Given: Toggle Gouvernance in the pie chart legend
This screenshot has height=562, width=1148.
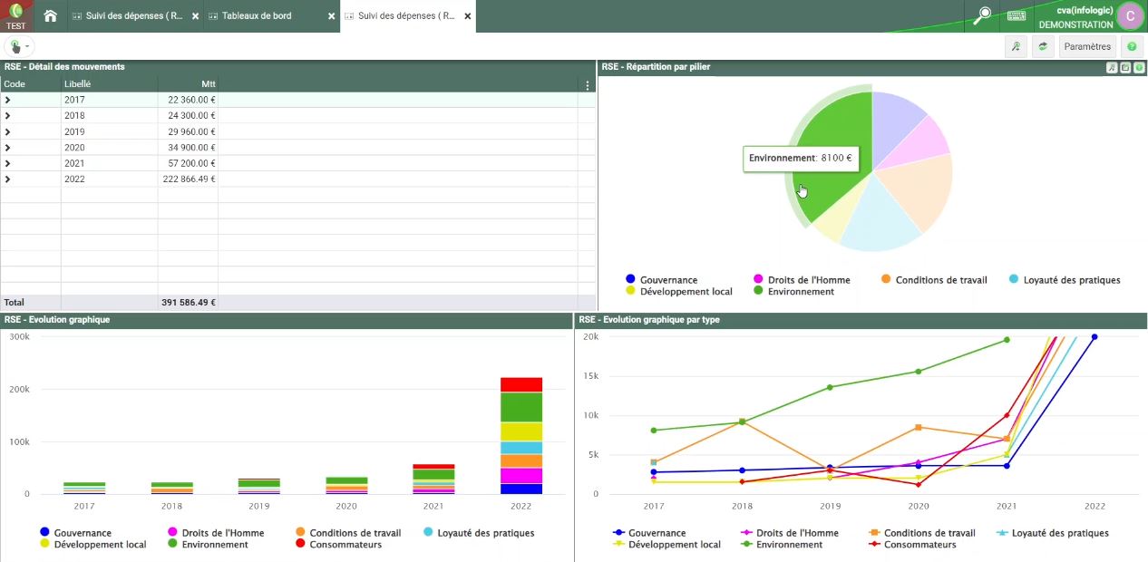Looking at the screenshot, I should [661, 280].
